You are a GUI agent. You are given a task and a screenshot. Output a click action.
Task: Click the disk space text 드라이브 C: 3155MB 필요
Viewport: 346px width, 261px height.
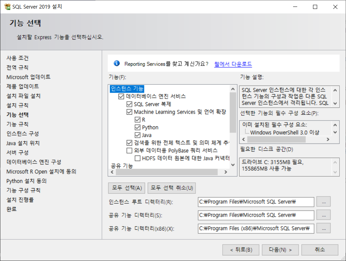point(273,162)
